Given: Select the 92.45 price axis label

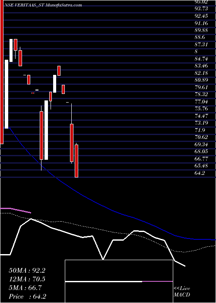Looking at the screenshot, I should 201,16.
